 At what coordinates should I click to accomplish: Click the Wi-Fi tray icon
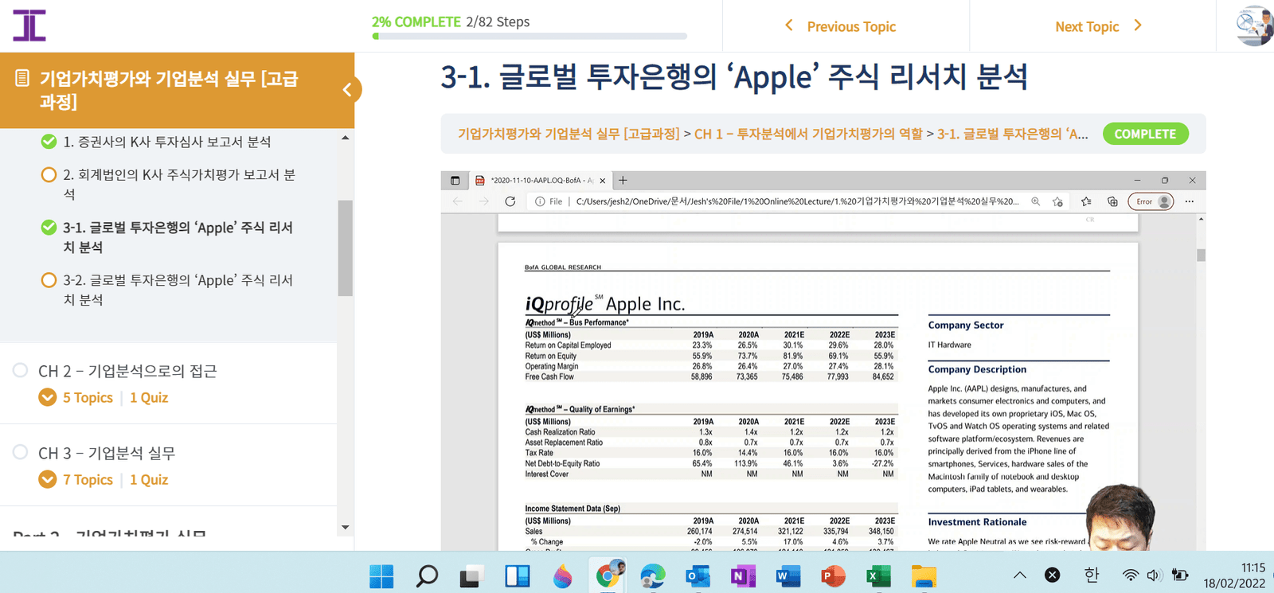click(1131, 575)
